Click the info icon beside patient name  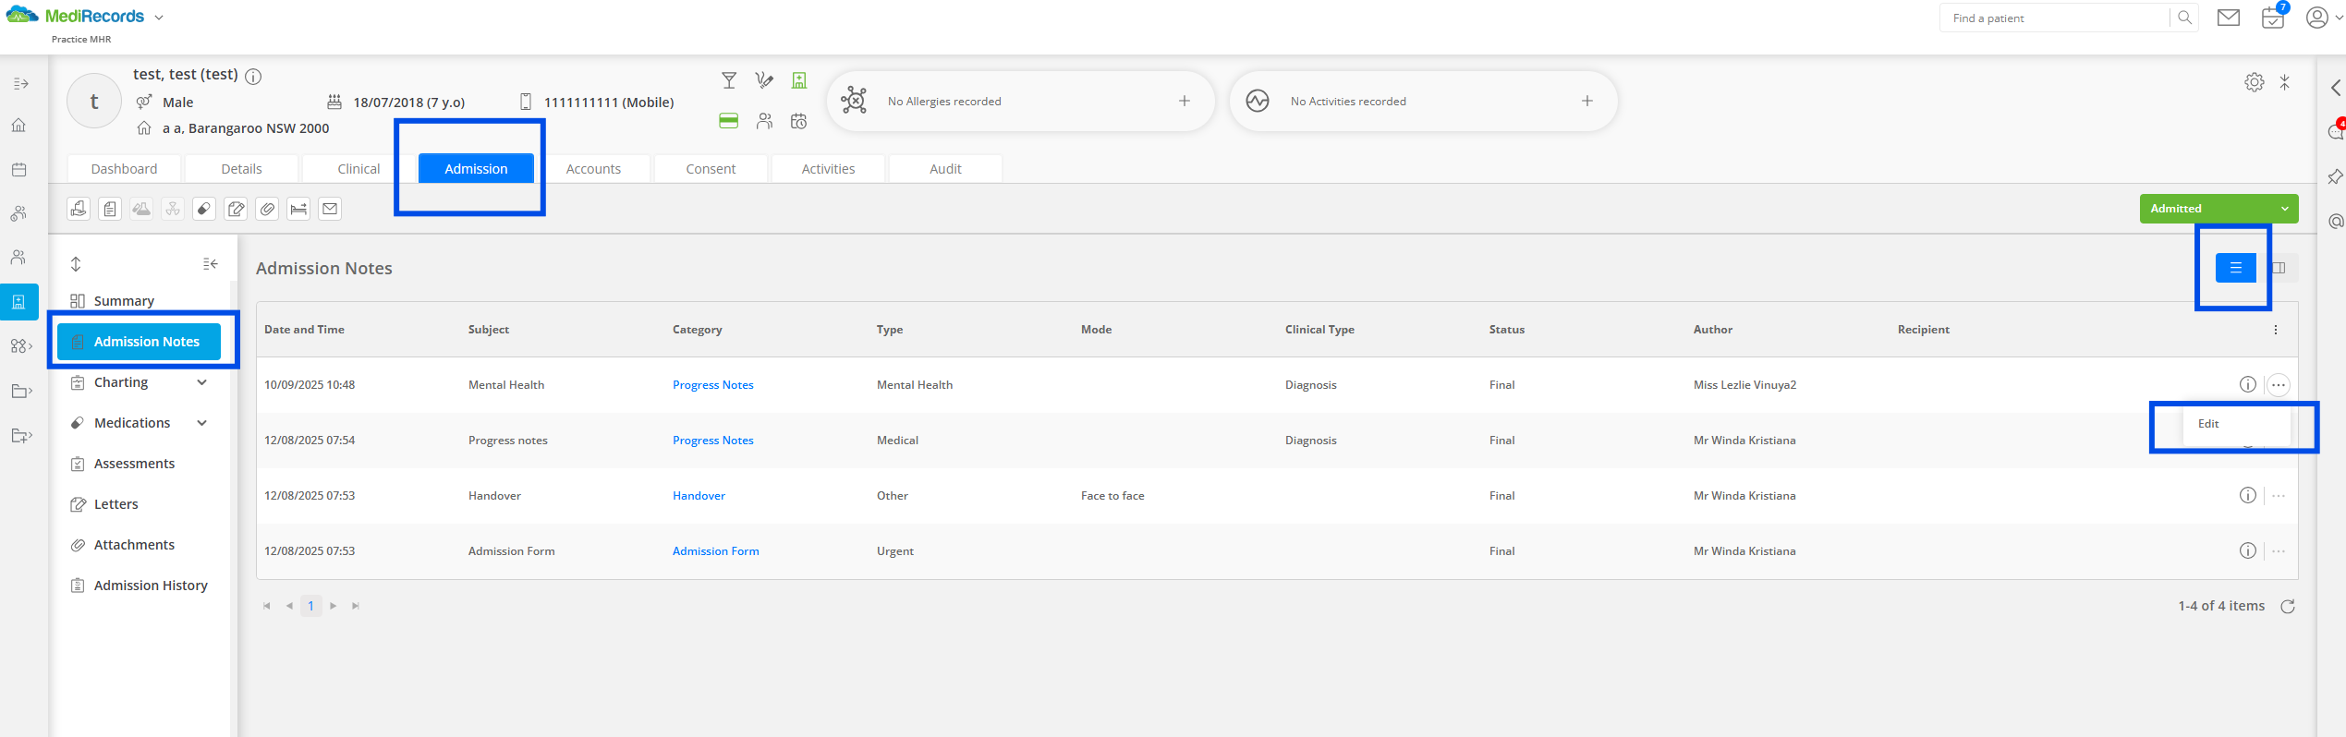[253, 77]
